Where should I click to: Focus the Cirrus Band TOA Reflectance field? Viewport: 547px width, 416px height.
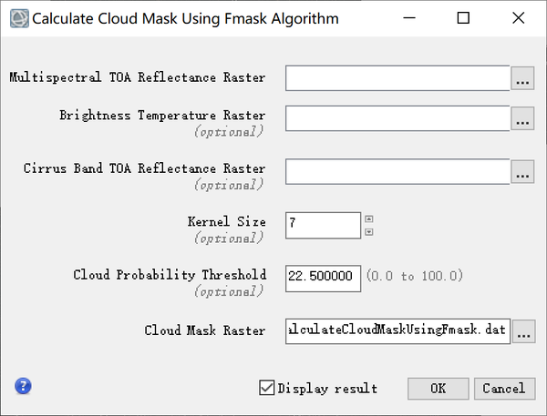(x=397, y=170)
